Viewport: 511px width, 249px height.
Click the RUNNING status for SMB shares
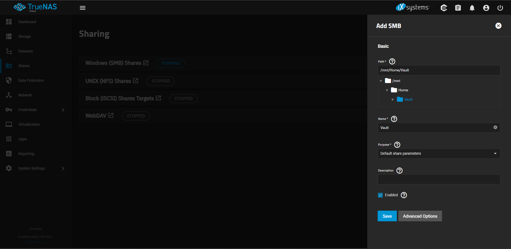pyautogui.click(x=171, y=63)
